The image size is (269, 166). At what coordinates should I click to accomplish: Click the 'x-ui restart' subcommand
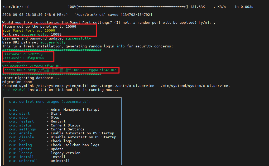coord(21,121)
